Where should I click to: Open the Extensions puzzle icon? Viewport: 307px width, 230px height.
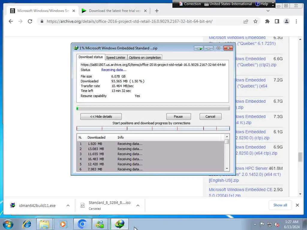click(267, 21)
